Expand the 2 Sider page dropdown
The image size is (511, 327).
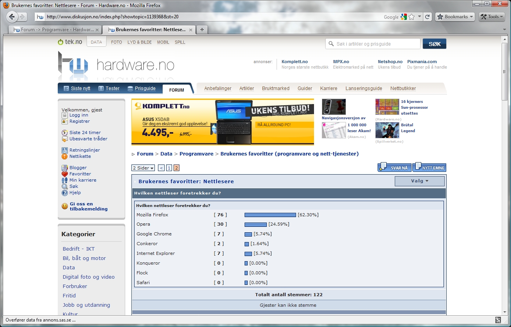click(143, 168)
